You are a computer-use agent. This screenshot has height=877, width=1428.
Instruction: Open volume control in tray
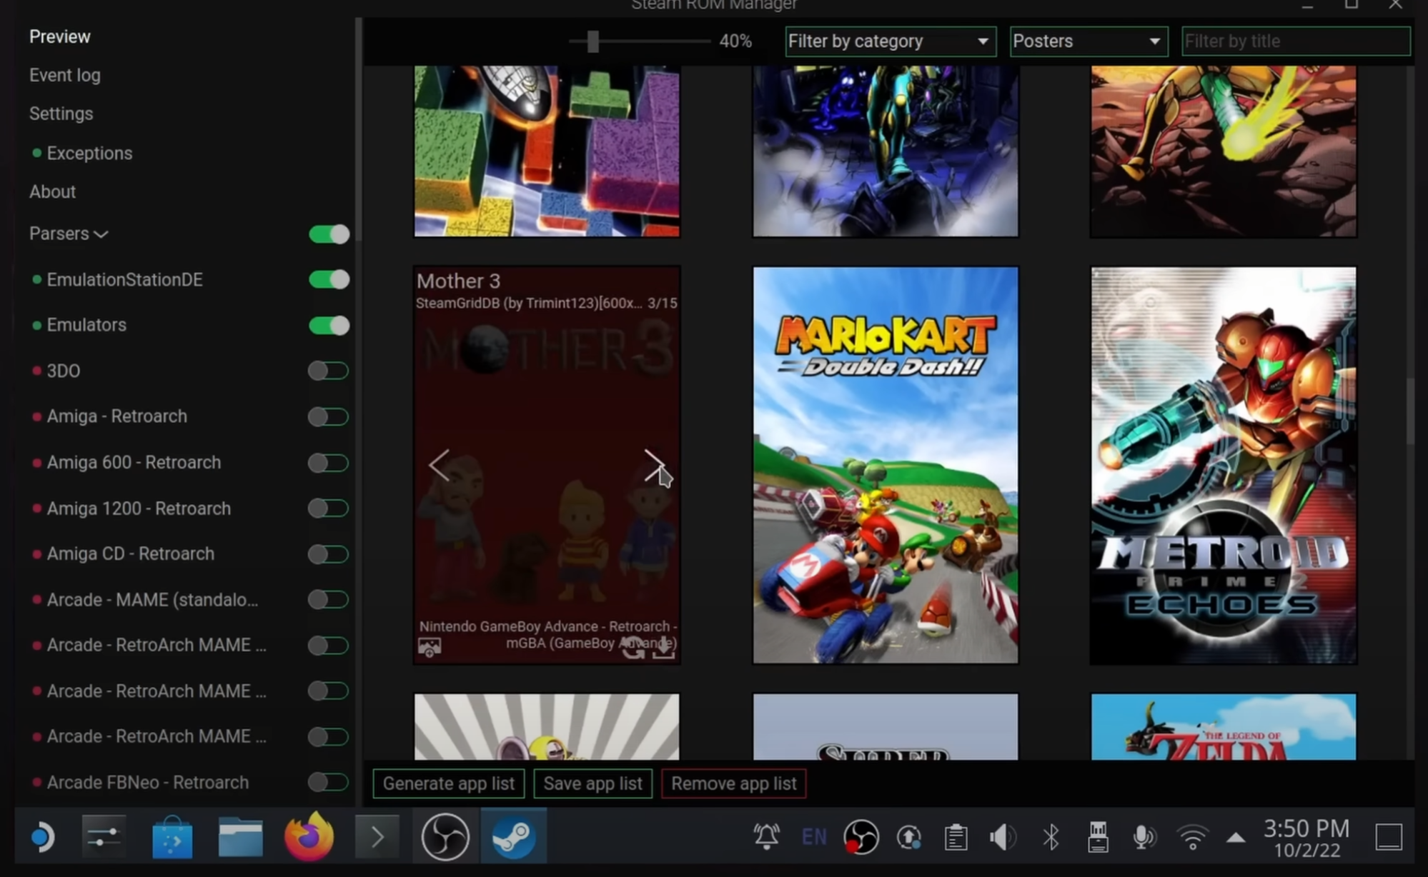pyautogui.click(x=1003, y=837)
